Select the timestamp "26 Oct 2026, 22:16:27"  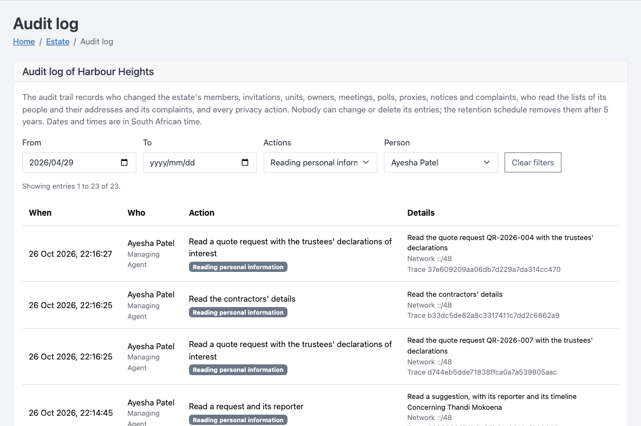(70, 254)
